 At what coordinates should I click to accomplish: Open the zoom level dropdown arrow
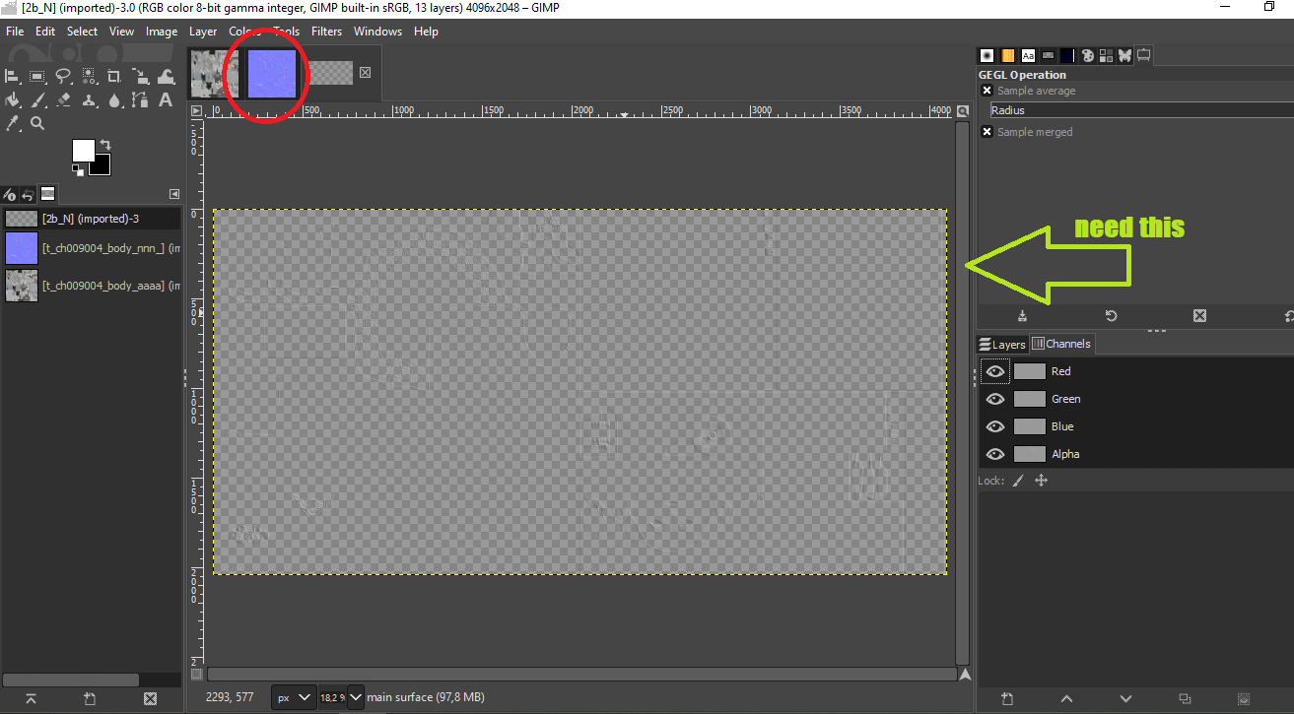pyautogui.click(x=356, y=697)
